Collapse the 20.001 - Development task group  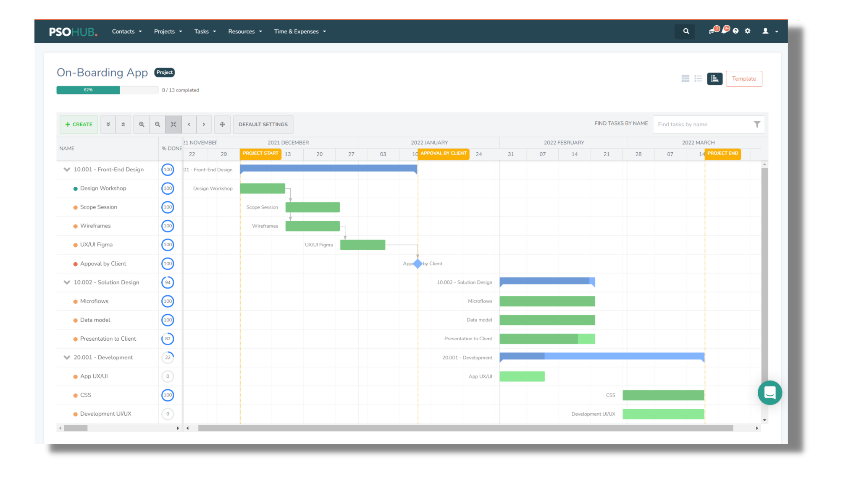[x=66, y=357]
